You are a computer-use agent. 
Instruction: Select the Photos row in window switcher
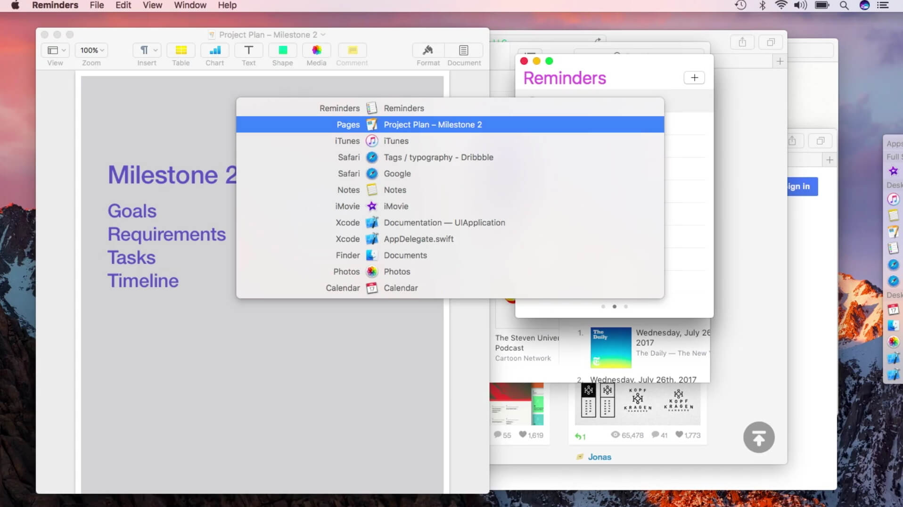[x=450, y=271]
